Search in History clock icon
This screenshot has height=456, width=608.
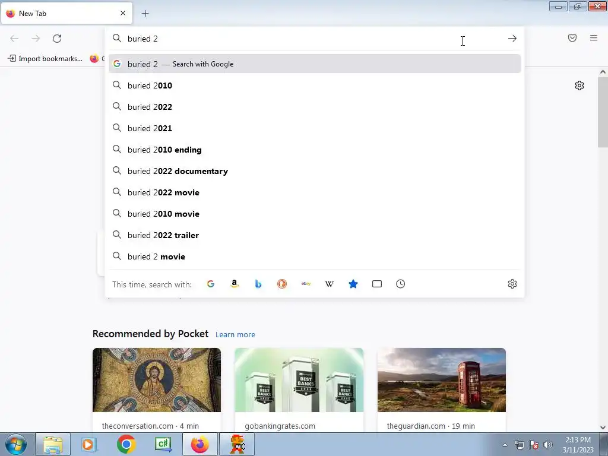[401, 284]
